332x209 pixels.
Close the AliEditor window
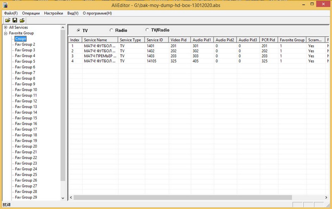click(323, 4)
